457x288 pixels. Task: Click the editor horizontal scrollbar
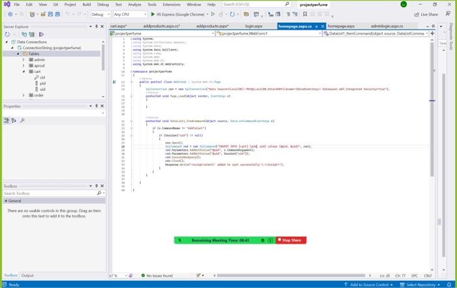291,276
